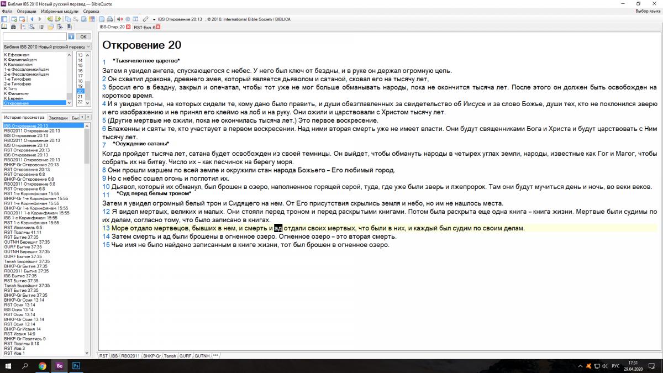Select the RBO2011 module tab at bottom
Image resolution: width=663 pixels, height=373 pixels.
coord(130,356)
